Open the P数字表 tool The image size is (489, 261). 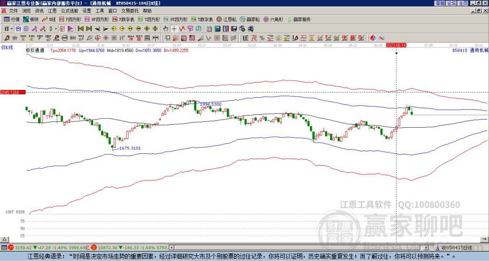coord(123,19)
